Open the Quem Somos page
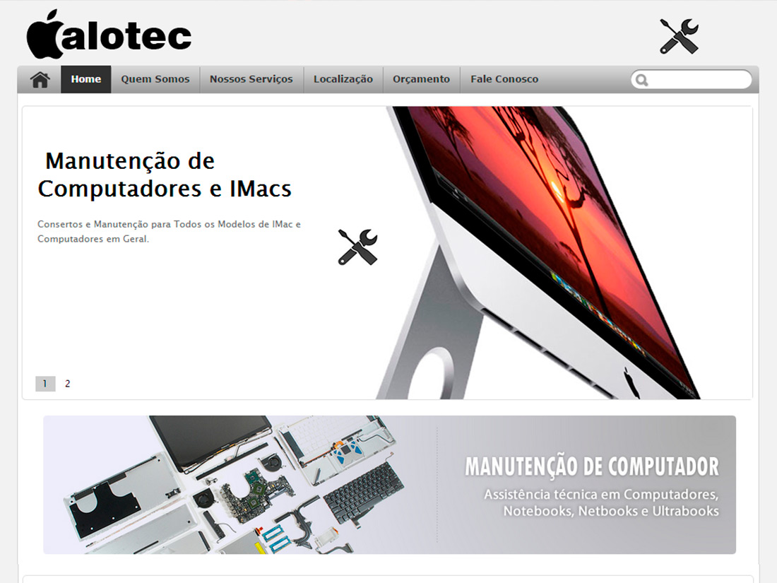The height and width of the screenshot is (583, 777). (x=155, y=79)
